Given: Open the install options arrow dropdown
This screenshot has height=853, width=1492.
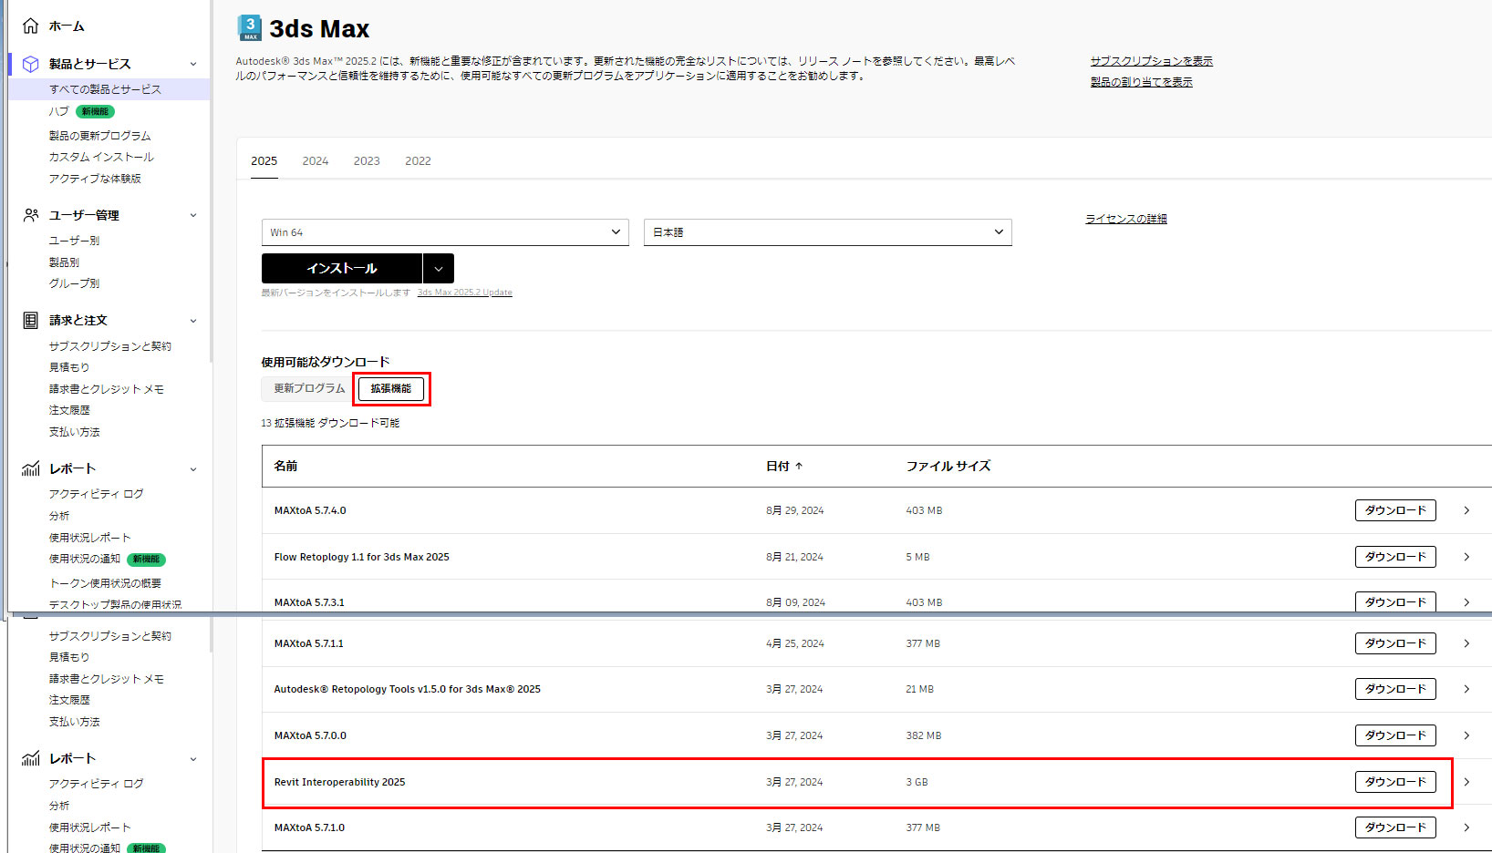Looking at the screenshot, I should tap(439, 269).
